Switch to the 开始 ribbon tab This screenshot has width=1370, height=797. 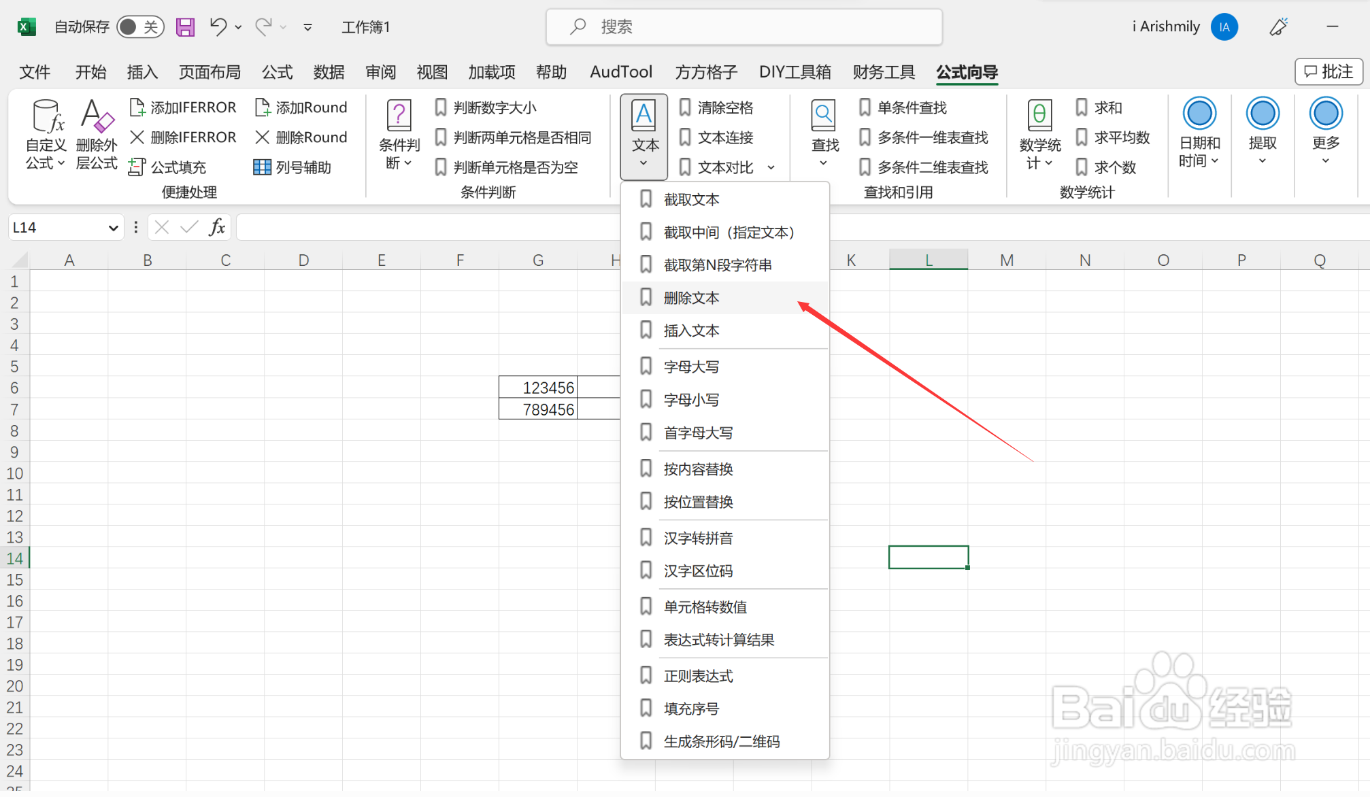90,72
